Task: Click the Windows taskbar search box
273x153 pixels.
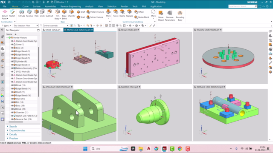Action: [109, 149]
